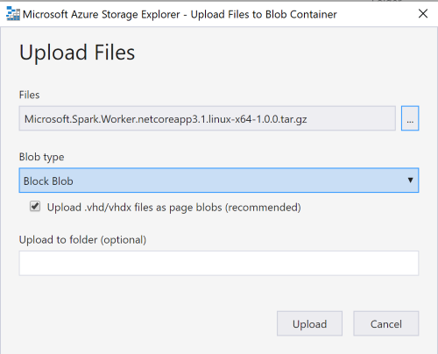Close the Upload Files dialog window
Viewport: 438px width, 354px height.
click(x=423, y=13)
